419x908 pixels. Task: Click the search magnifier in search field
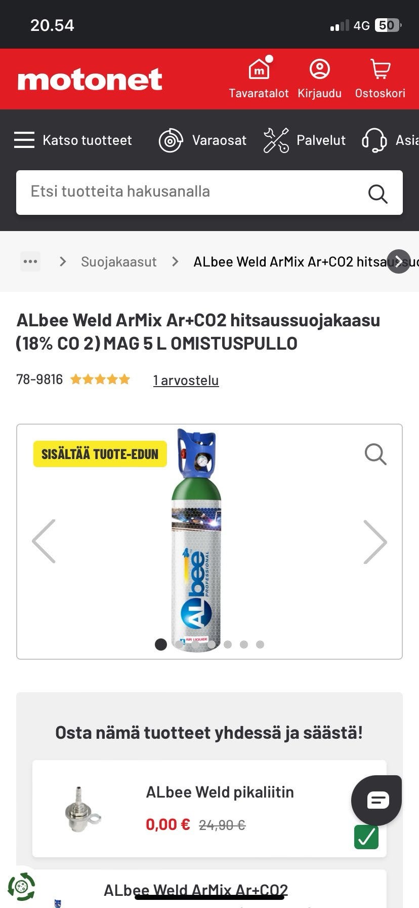pos(378,193)
